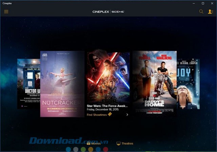Image resolution: width=217 pixels, height=152 pixels.
Task: Open the search magnifier icon
Action: tap(201, 12)
